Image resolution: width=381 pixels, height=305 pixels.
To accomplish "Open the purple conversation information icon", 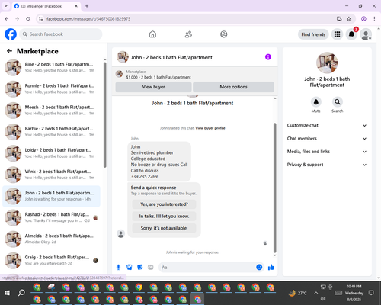I will pyautogui.click(x=268, y=57).
